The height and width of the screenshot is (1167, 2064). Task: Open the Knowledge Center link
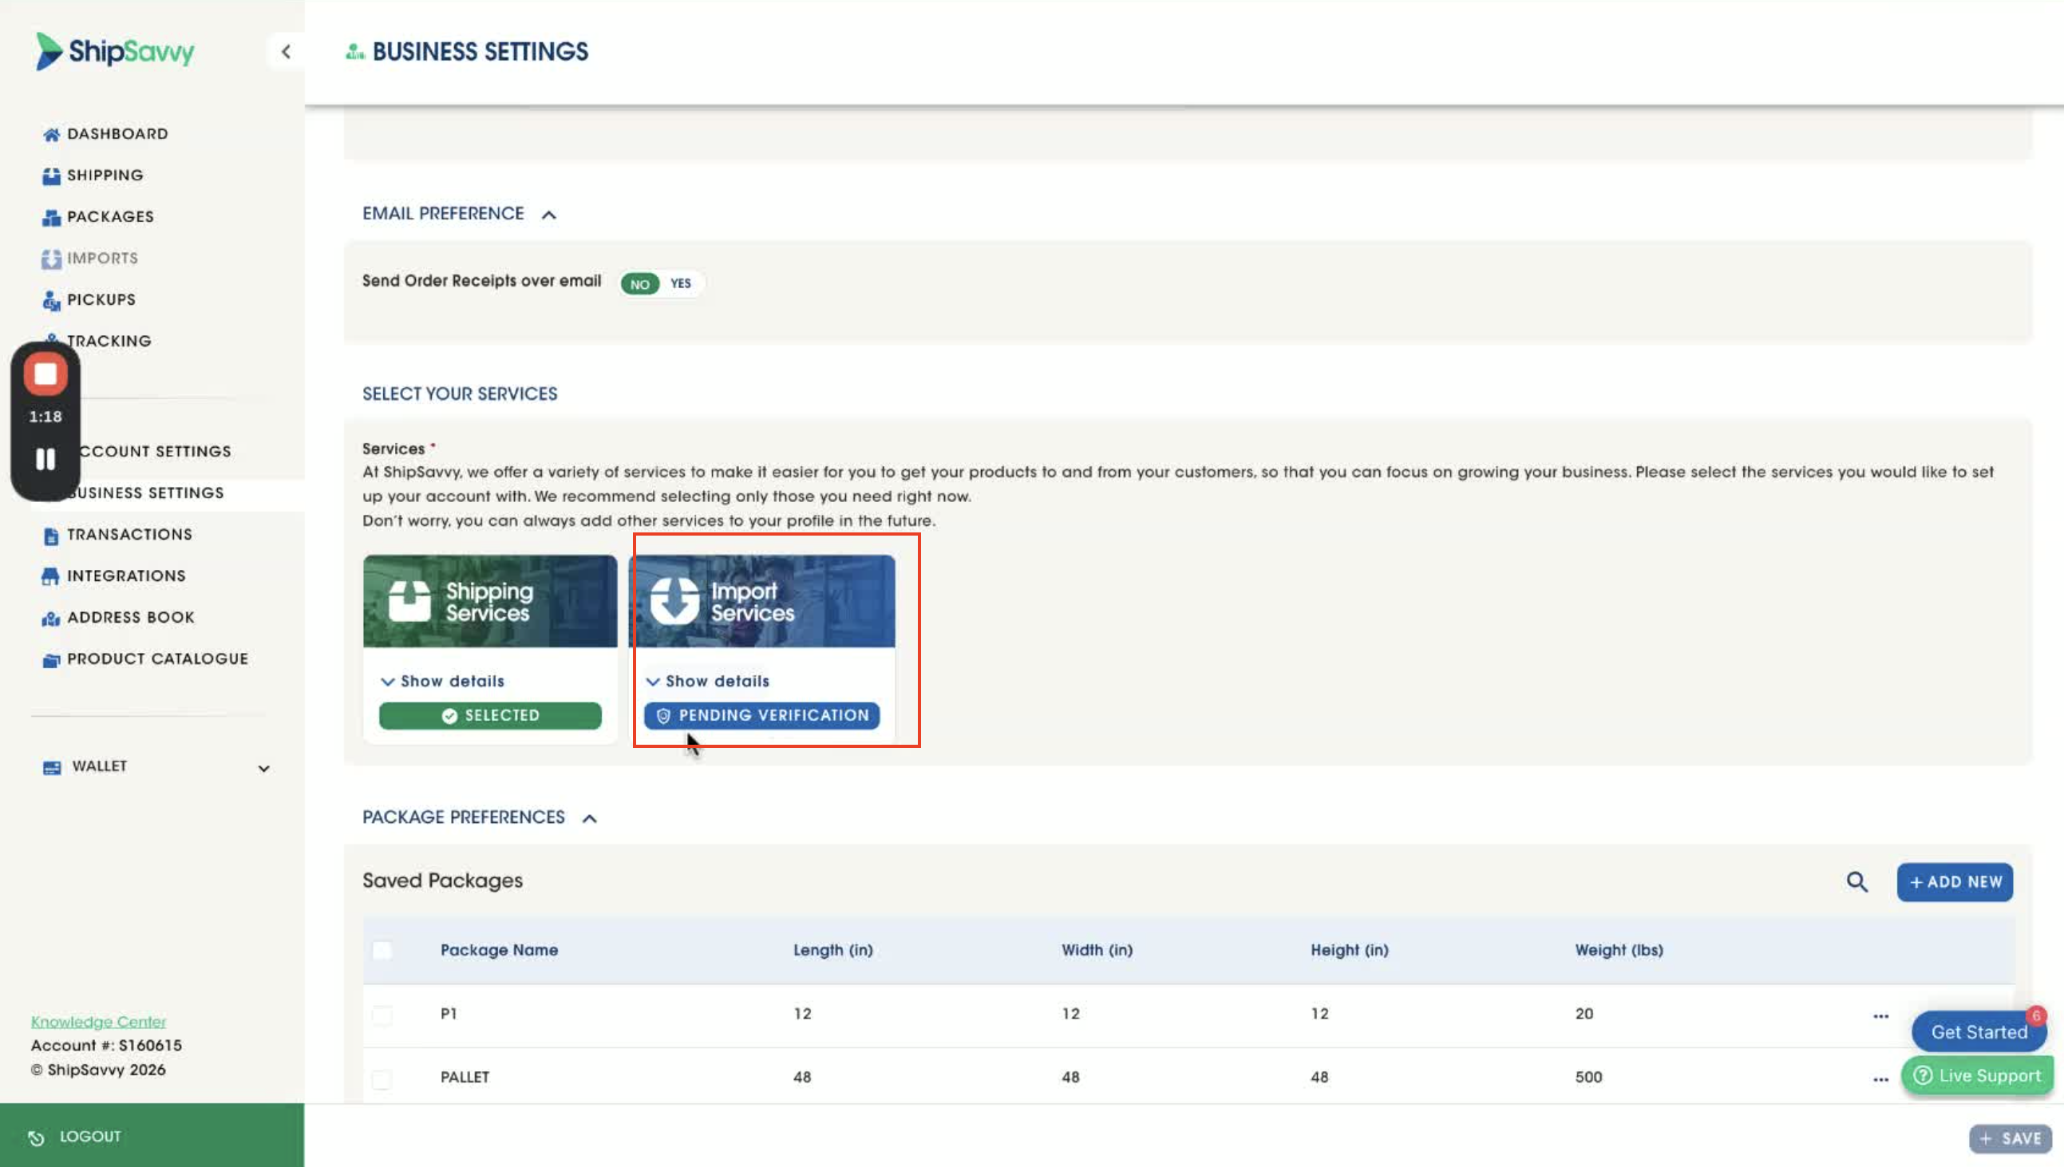[98, 1021]
